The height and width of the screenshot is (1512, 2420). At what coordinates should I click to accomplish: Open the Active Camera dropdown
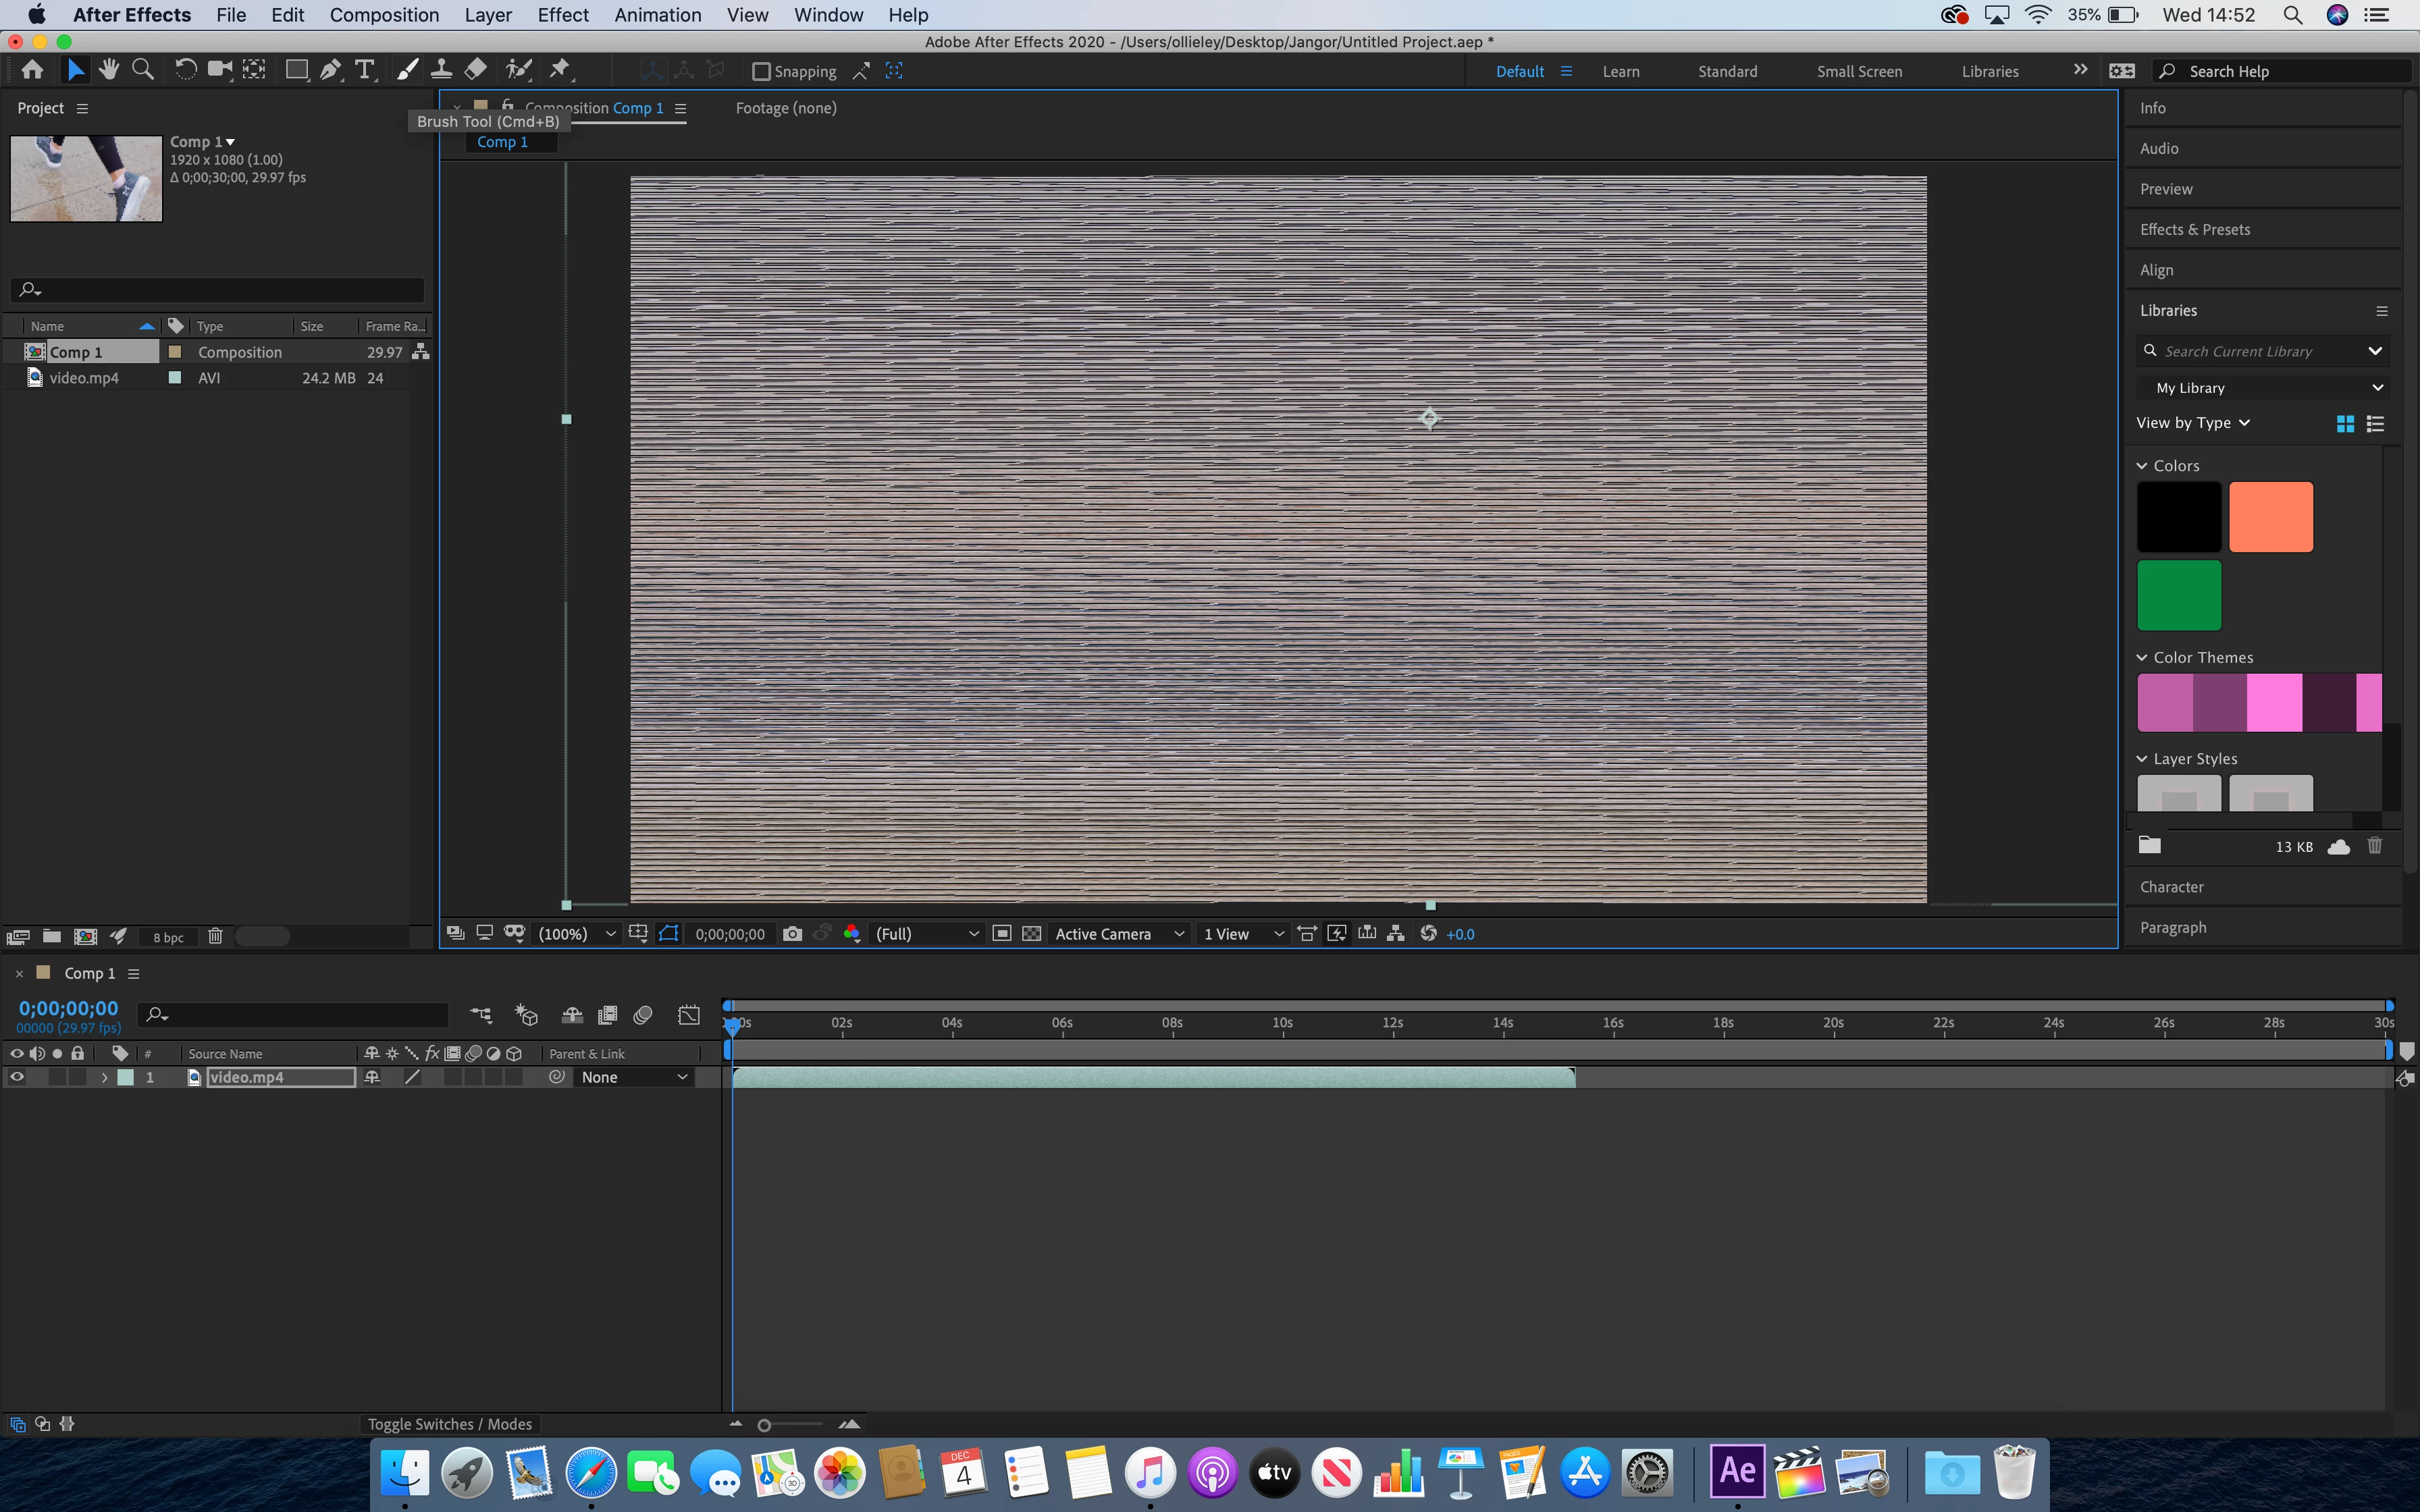point(1118,934)
